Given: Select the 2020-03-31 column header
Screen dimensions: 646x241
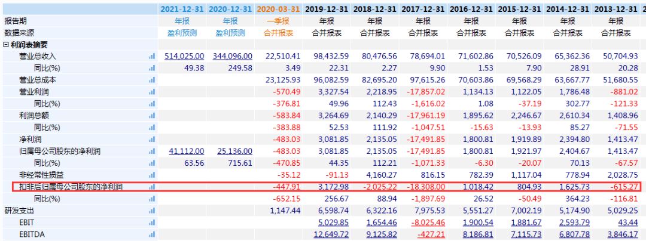Looking at the screenshot, I should pos(278,10).
